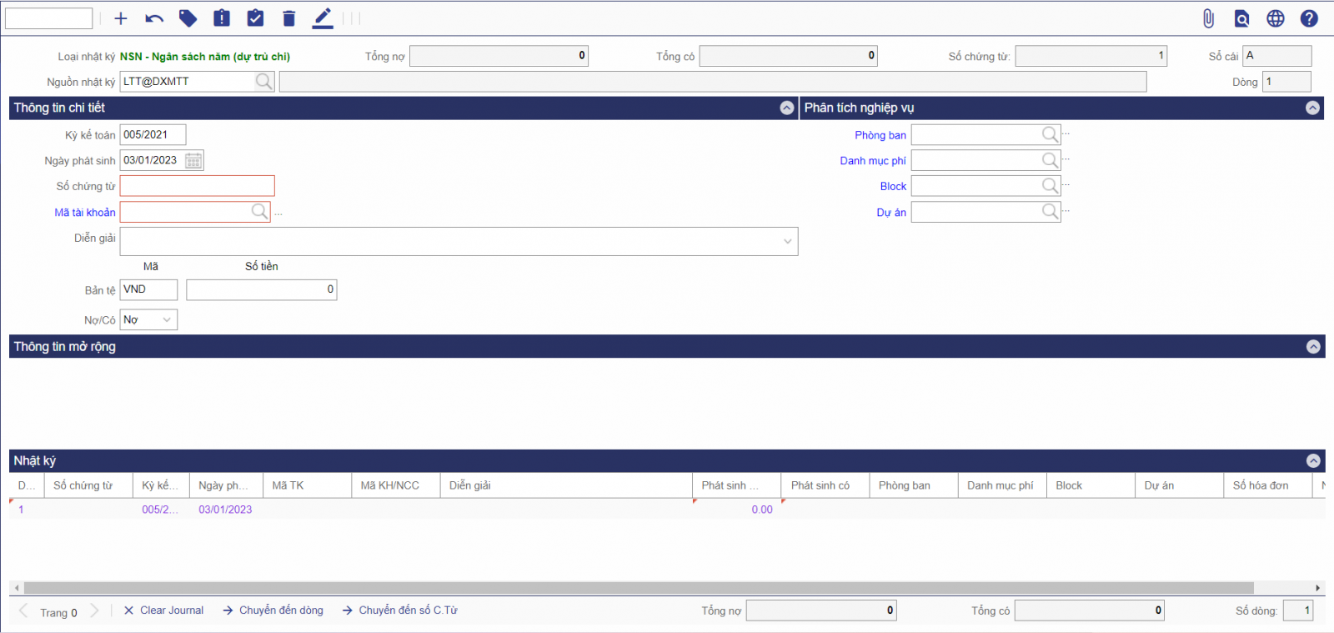
Task: Click the Danh mục phí link label
Action: pos(873,161)
